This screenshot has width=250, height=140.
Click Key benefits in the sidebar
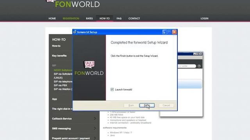click(59, 56)
